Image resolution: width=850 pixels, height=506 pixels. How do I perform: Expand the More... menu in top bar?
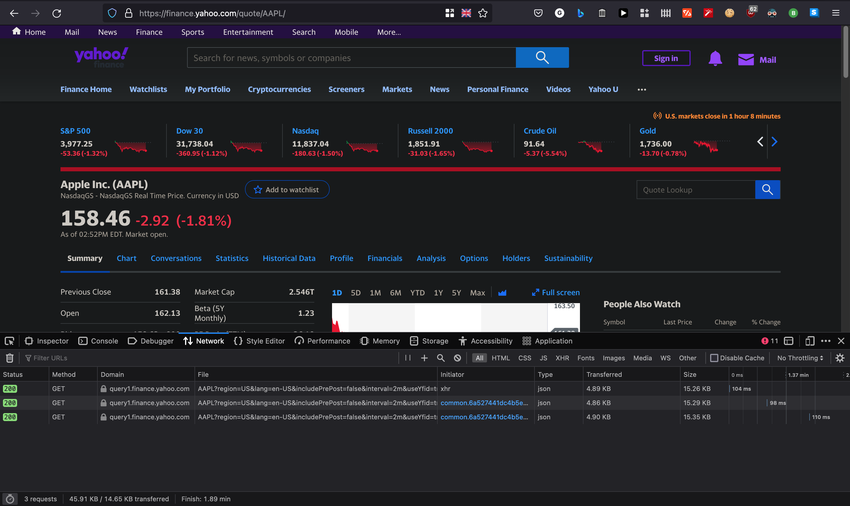coord(389,32)
